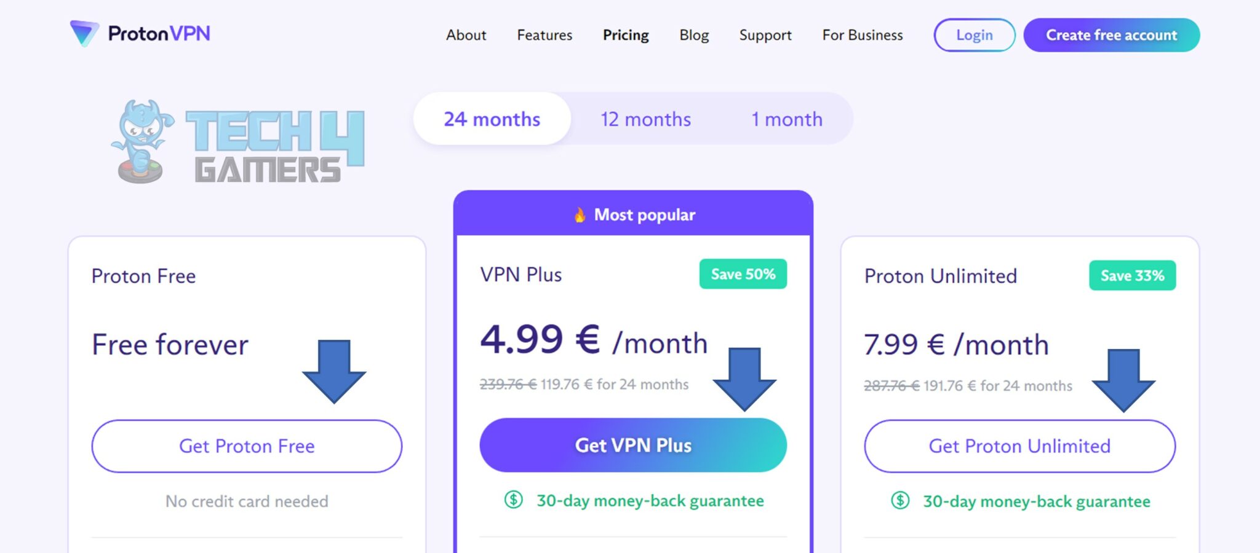Click Create free account
Viewport: 1260px width, 553px height.
point(1110,35)
